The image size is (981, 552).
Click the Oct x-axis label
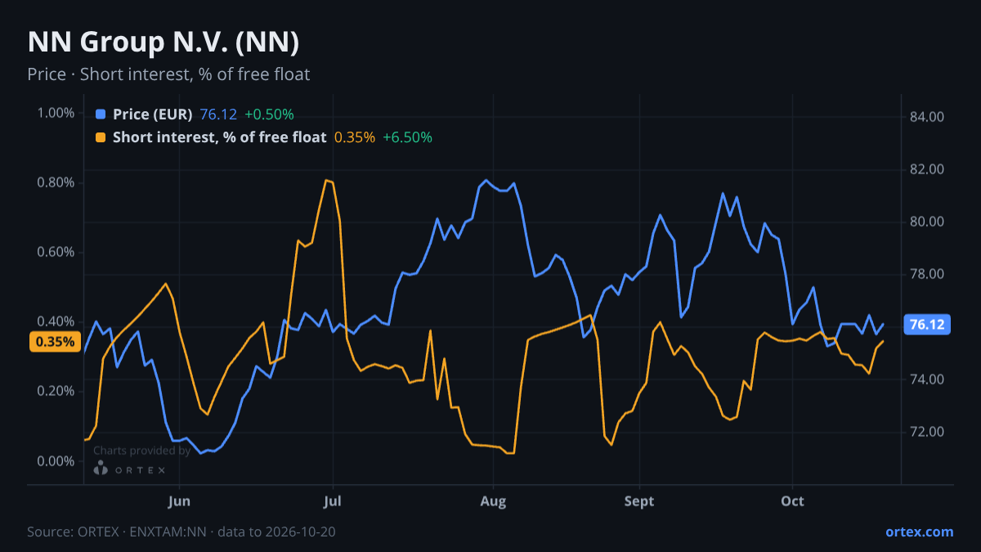[x=792, y=501]
